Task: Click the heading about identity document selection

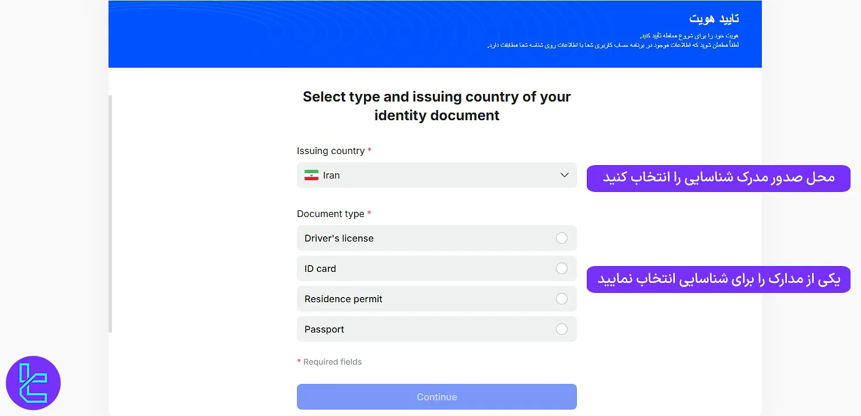Action: click(x=436, y=106)
